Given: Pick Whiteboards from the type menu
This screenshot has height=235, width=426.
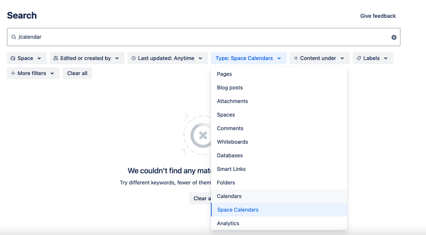Looking at the screenshot, I should point(279,142).
